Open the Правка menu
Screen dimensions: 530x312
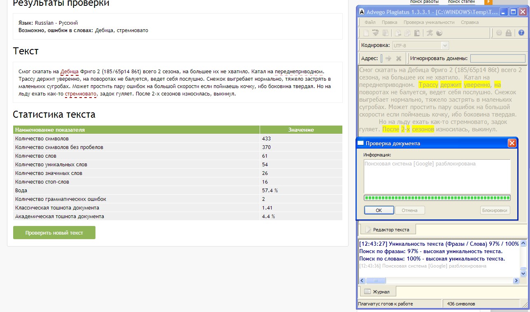coord(389,22)
